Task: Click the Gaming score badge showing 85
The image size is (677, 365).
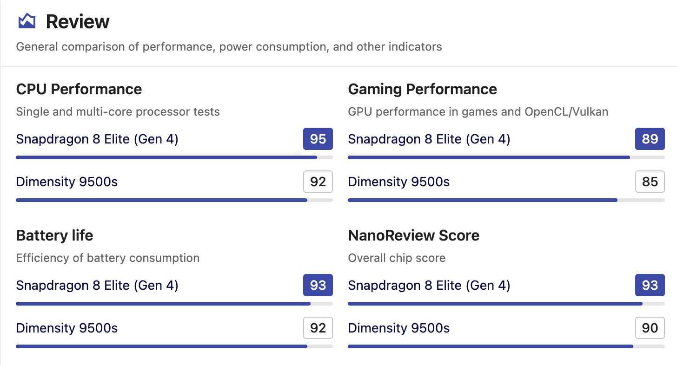Action: (650, 182)
